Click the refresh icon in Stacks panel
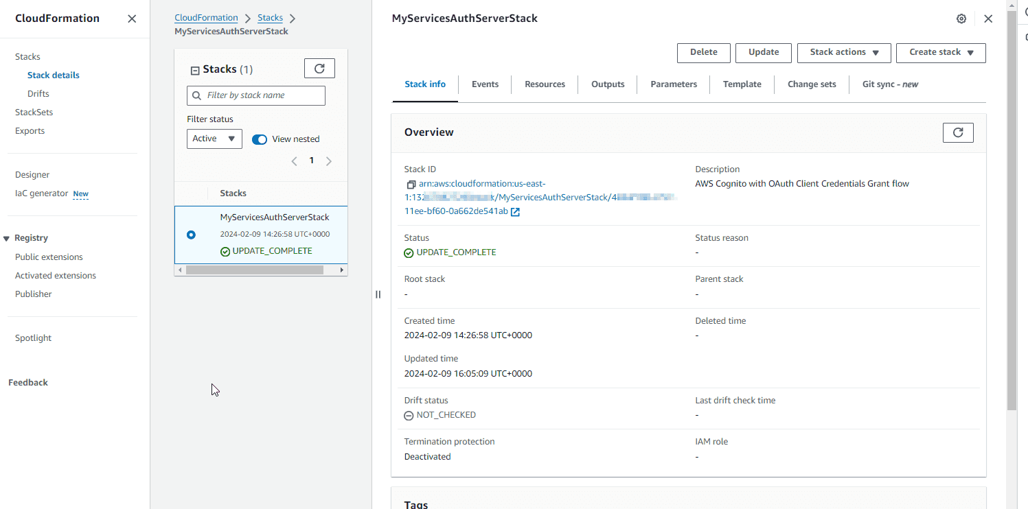Screen dimensions: 1028x509 pos(319,69)
